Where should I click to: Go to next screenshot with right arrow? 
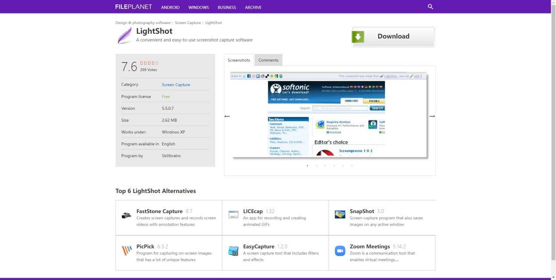click(432, 116)
